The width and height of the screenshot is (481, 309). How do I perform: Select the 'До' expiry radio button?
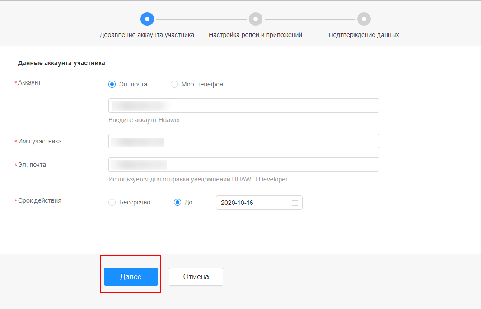coord(177,203)
